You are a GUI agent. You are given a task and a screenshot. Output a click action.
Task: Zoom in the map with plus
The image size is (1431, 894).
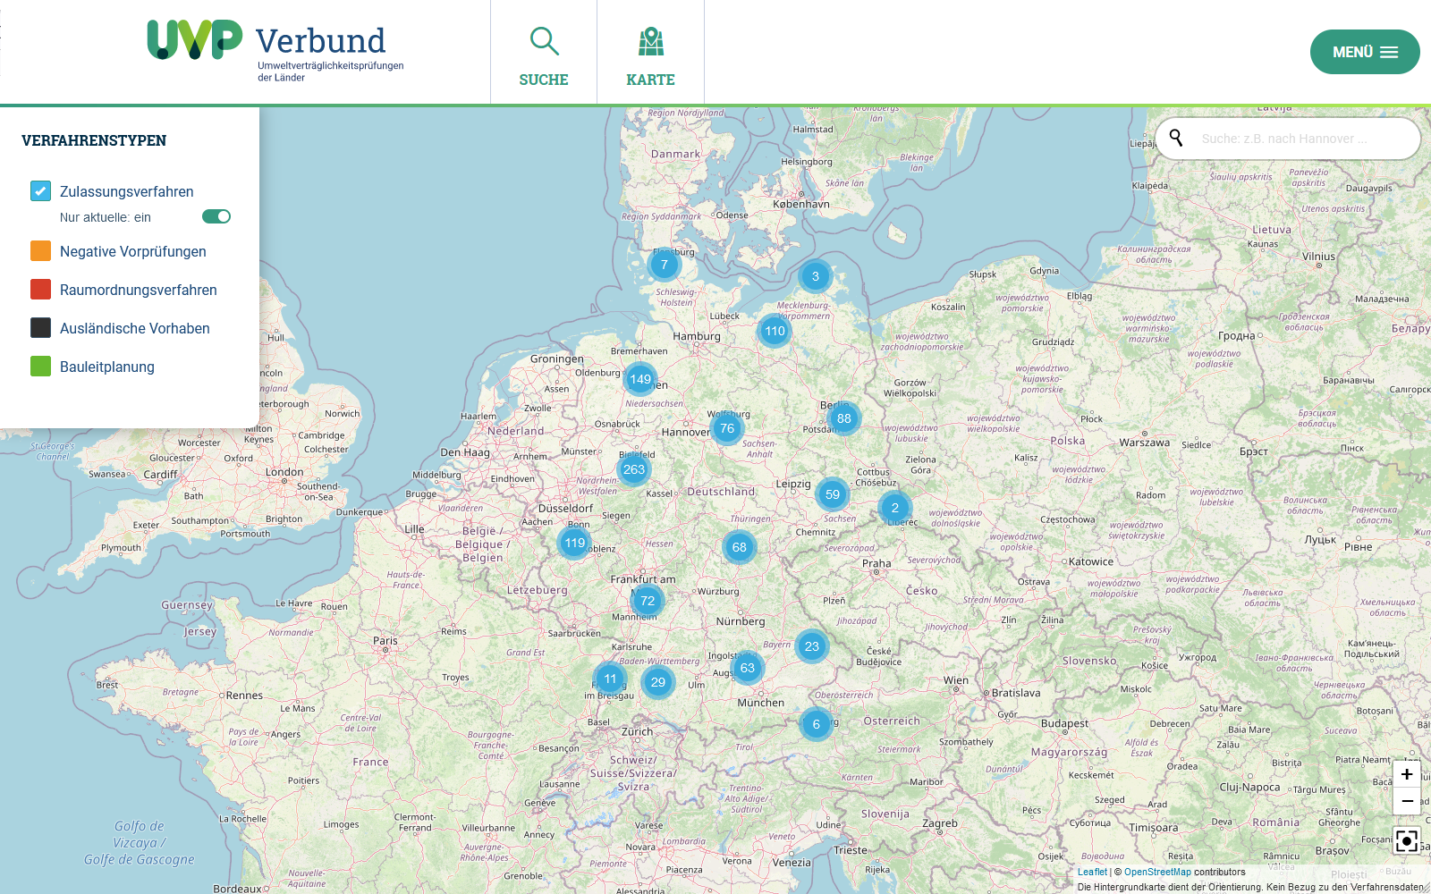[1407, 774]
